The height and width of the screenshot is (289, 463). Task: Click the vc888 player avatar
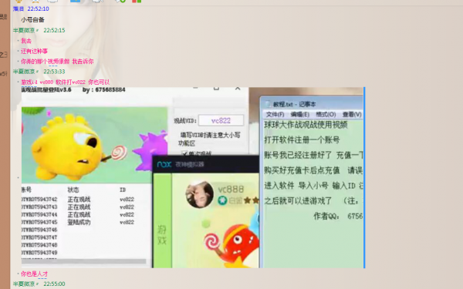coord(199,195)
